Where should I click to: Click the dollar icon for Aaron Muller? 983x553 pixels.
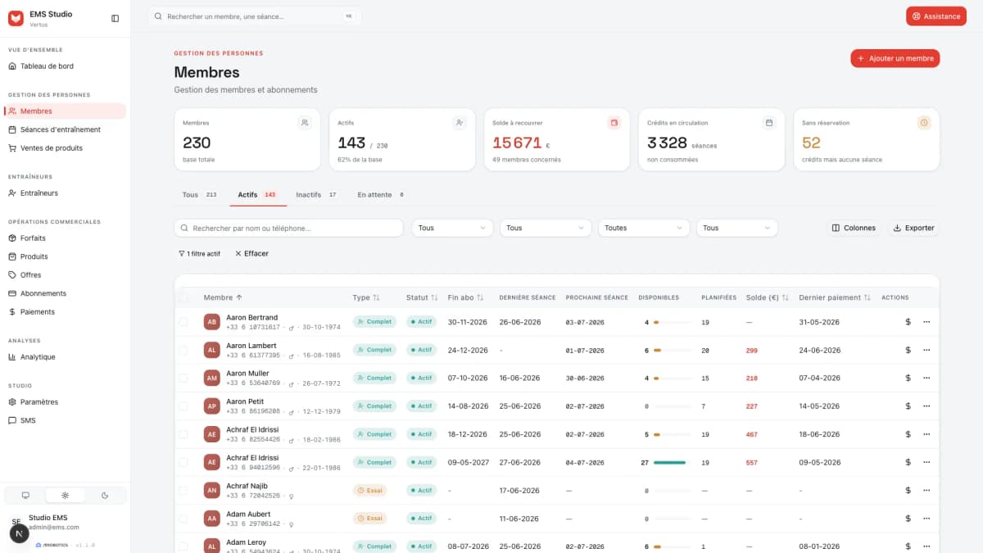click(908, 378)
